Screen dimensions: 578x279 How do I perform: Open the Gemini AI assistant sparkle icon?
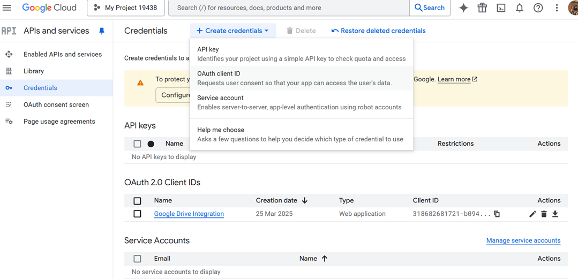[463, 8]
